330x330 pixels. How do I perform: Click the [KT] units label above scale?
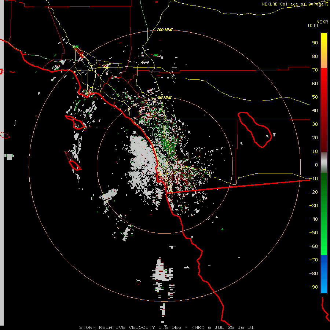point(313,25)
